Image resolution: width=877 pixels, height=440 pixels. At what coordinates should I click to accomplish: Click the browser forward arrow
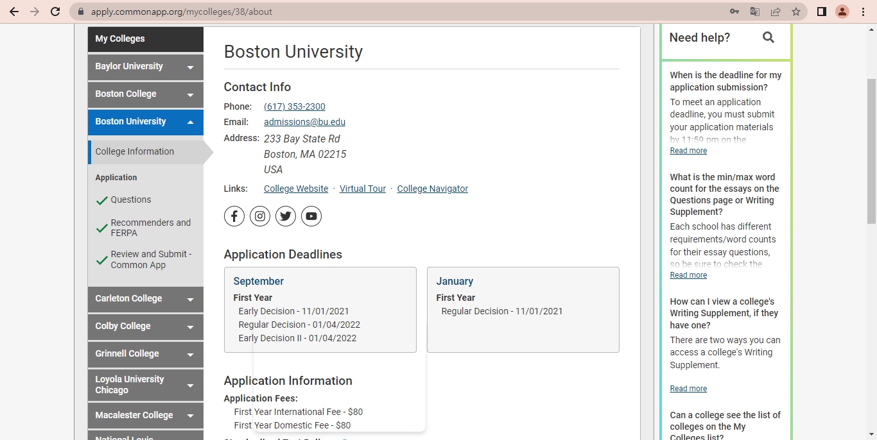(x=35, y=12)
